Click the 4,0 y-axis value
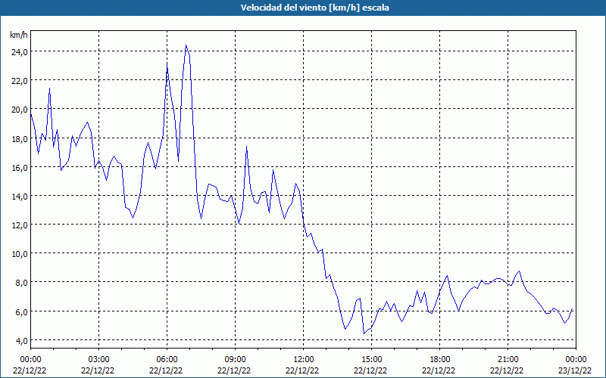Screen dimensions: 606x378 click(x=21, y=340)
